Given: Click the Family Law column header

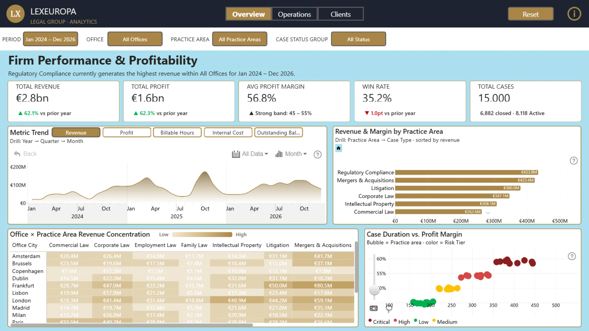Looking at the screenshot, I should (x=194, y=245).
